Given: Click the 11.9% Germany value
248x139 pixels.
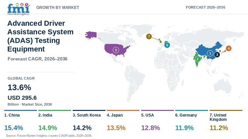Looking at the screenshot, I should click(185, 128).
